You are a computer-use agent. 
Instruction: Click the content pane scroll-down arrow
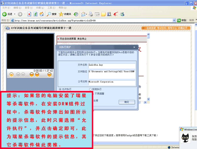point(148,99)
